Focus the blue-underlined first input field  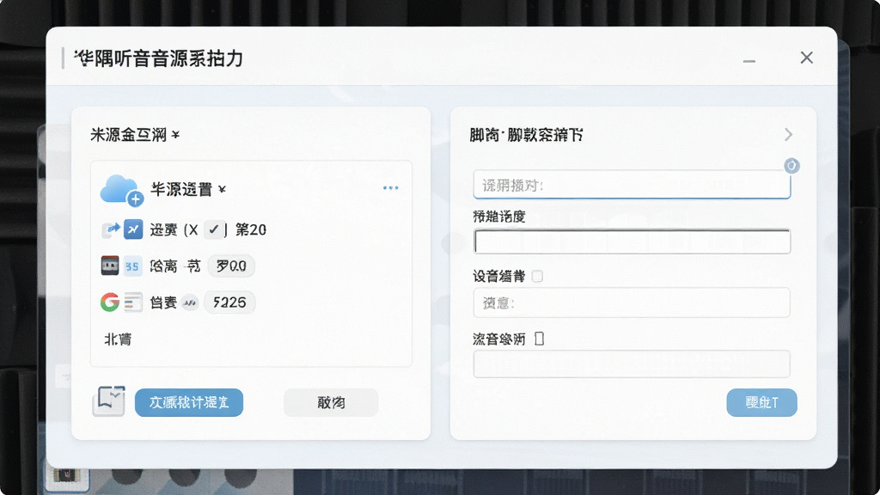tap(632, 186)
